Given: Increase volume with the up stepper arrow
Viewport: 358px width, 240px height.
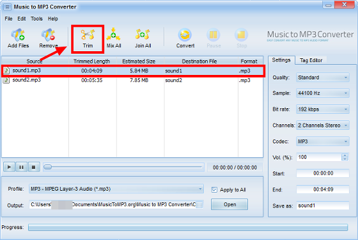Looking at the screenshot, I should 345,155.
